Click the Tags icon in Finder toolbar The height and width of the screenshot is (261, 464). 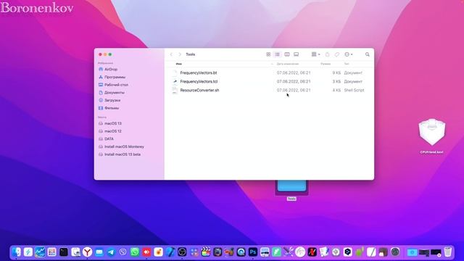coord(336,54)
